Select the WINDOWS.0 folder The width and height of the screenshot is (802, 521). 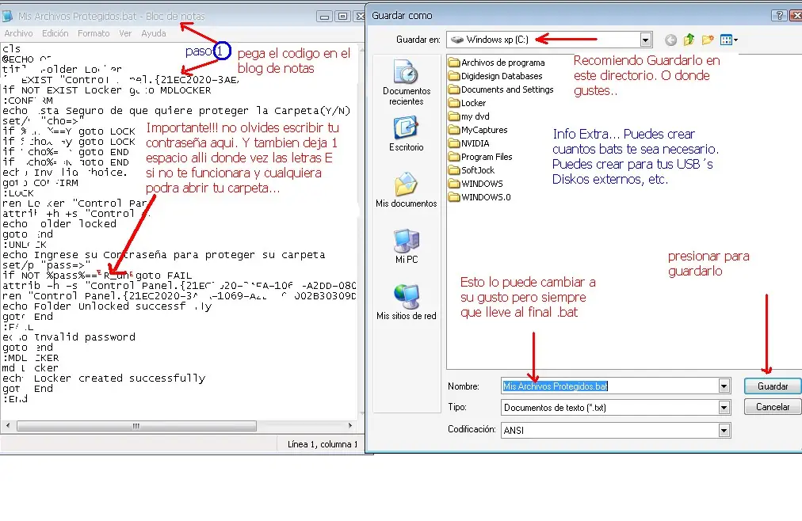(479, 197)
